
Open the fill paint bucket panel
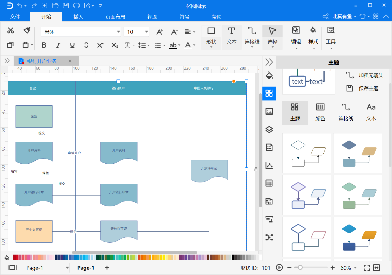269,75
